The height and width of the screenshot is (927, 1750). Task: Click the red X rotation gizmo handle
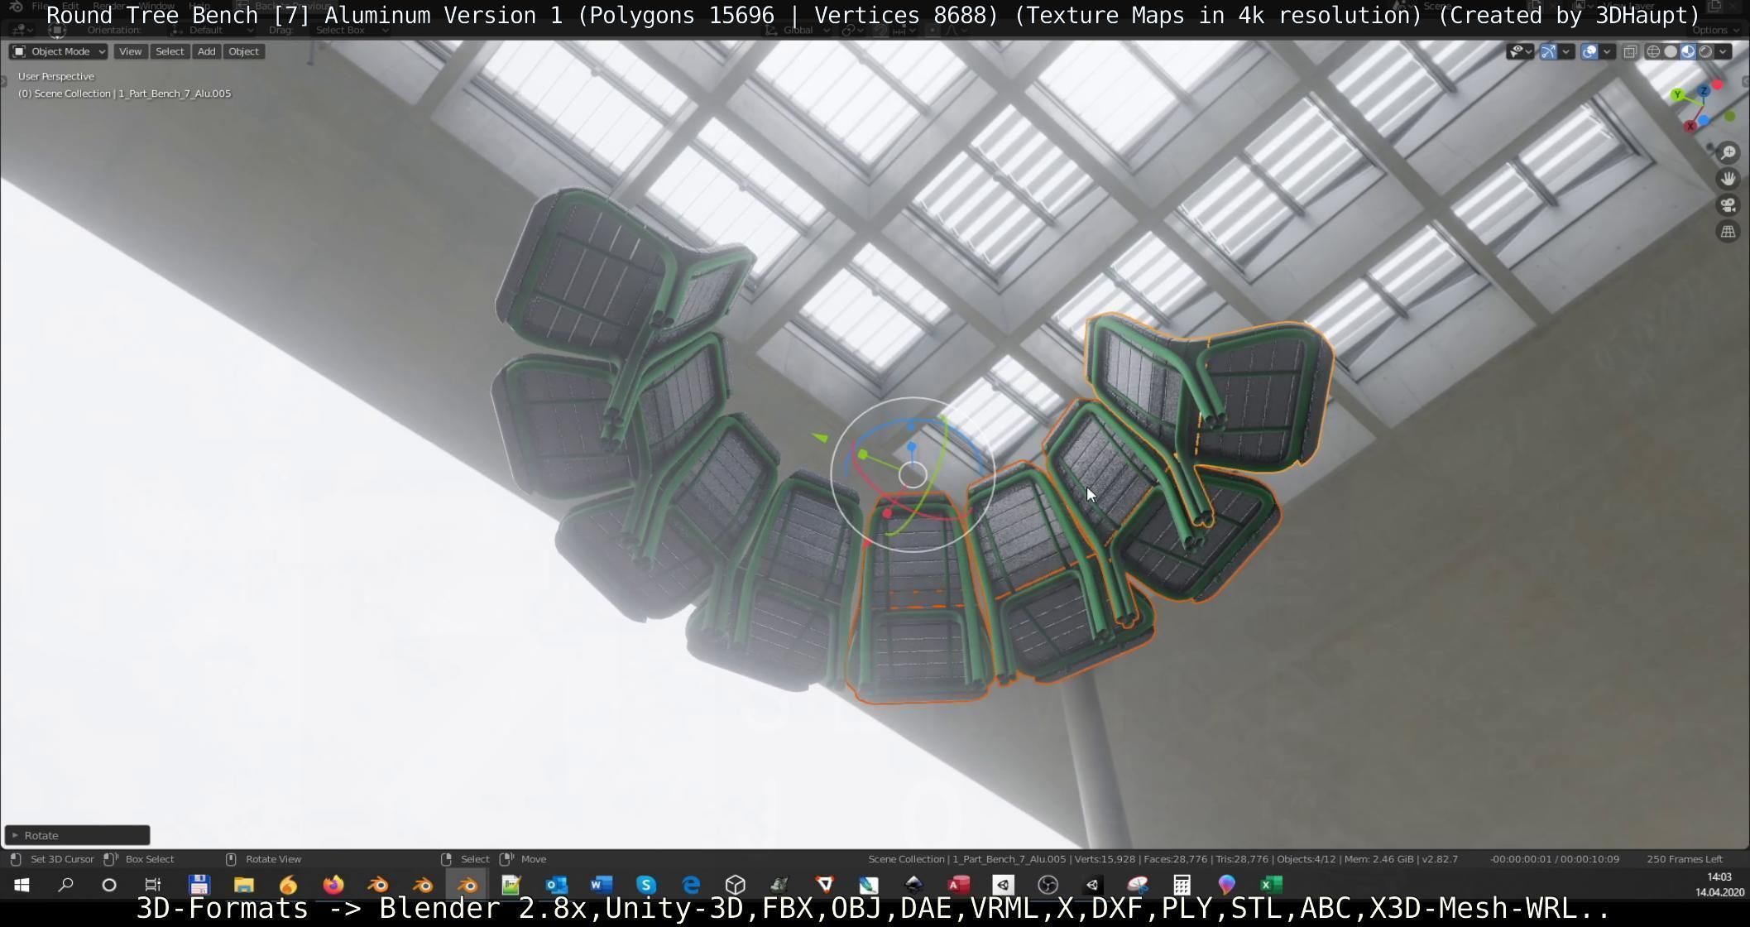click(887, 514)
